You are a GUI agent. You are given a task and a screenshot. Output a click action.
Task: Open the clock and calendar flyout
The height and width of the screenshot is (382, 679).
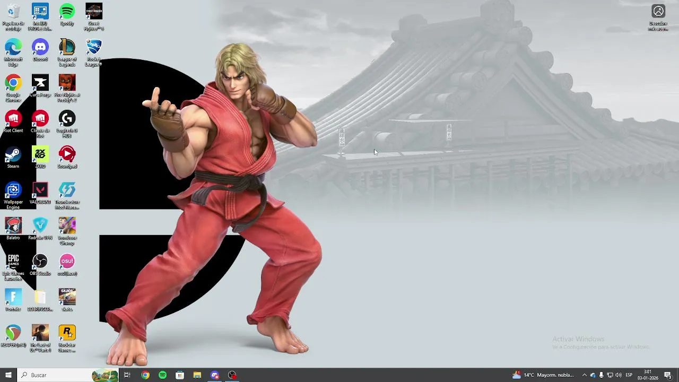coord(648,375)
